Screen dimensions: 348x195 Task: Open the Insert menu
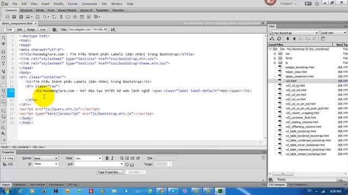46,4
